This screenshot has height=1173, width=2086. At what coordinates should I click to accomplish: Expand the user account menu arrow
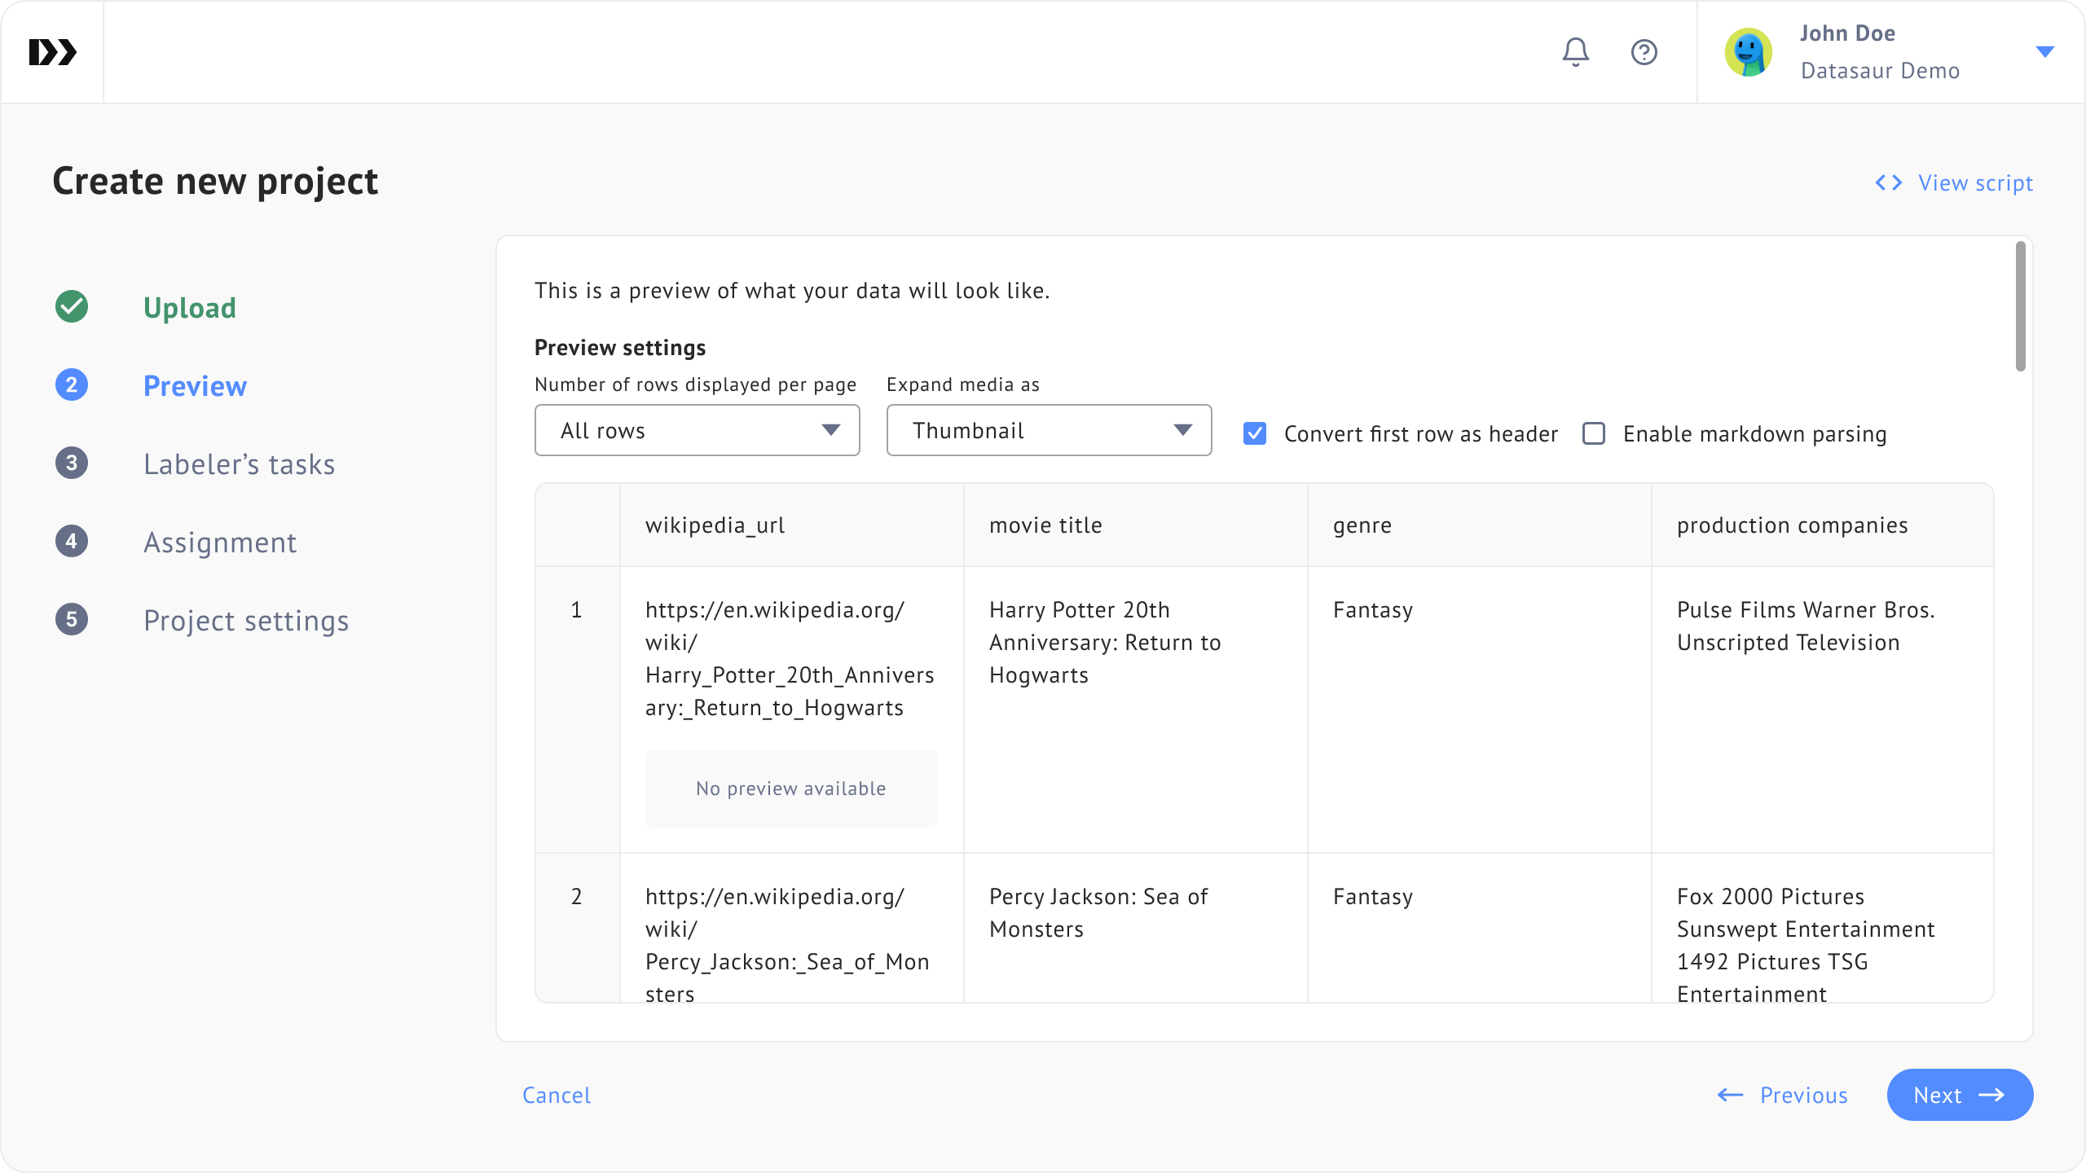(2044, 52)
